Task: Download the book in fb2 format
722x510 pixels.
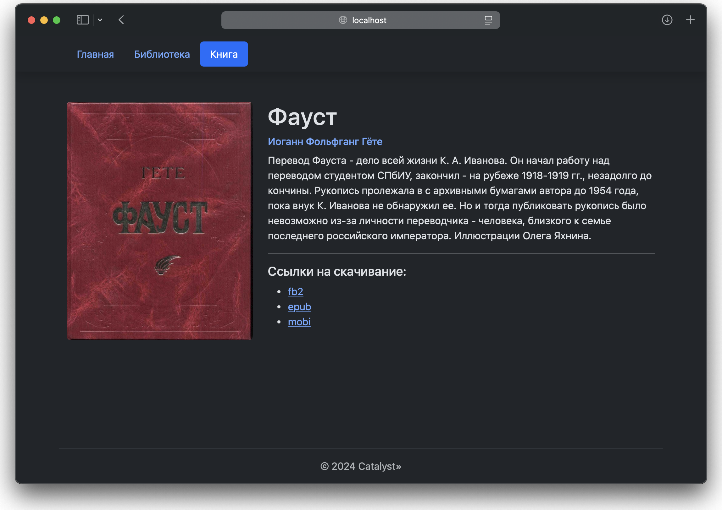Action: (x=295, y=292)
